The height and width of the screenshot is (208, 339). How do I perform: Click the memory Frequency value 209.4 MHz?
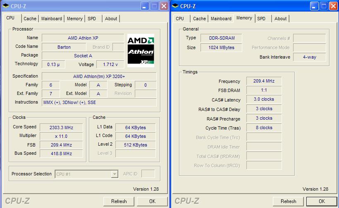point(264,81)
